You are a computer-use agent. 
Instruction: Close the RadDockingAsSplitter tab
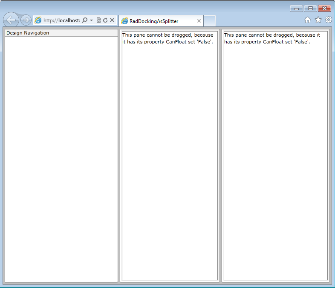coord(199,21)
